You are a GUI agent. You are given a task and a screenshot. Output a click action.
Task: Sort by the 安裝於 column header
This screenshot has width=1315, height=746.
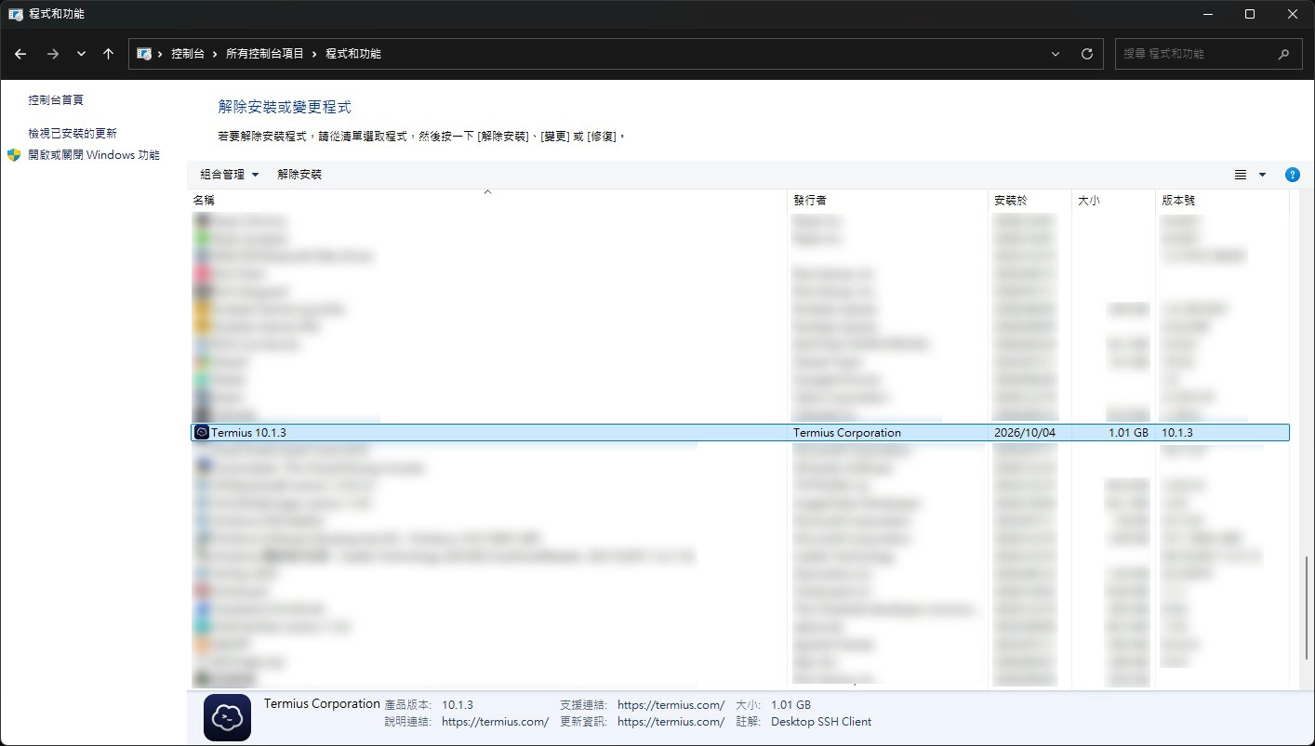(x=1029, y=201)
